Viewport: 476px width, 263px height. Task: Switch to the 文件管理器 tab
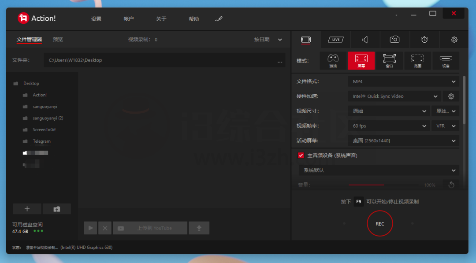(x=29, y=40)
